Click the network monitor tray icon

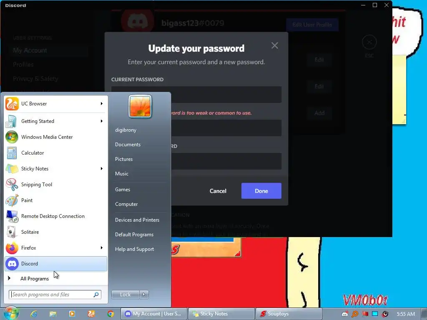375,314
